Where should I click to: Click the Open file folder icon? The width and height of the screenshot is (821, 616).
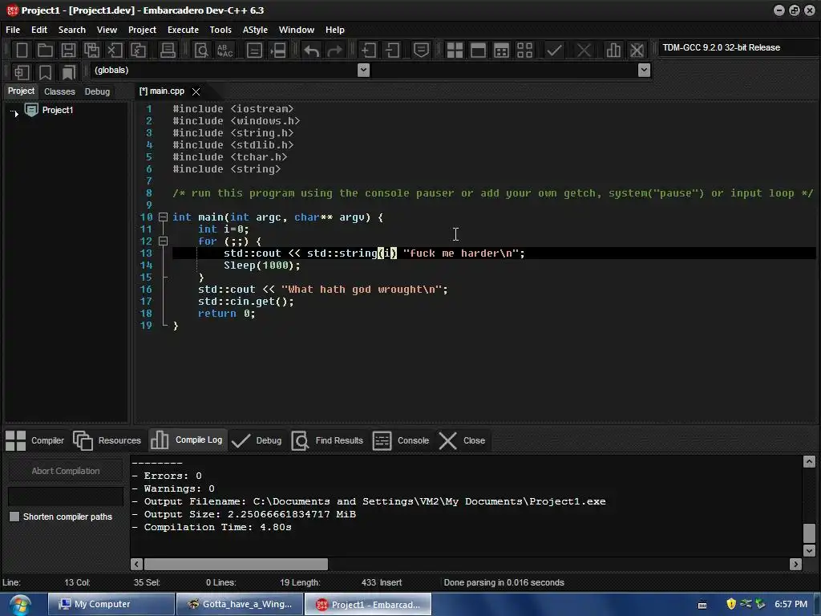45,51
